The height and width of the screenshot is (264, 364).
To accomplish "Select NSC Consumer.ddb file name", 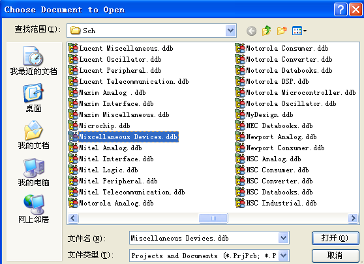I will [x=277, y=170].
